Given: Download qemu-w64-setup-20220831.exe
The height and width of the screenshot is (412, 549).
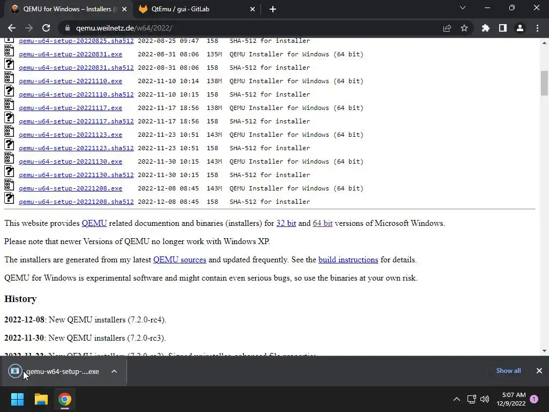Looking at the screenshot, I should [70, 54].
